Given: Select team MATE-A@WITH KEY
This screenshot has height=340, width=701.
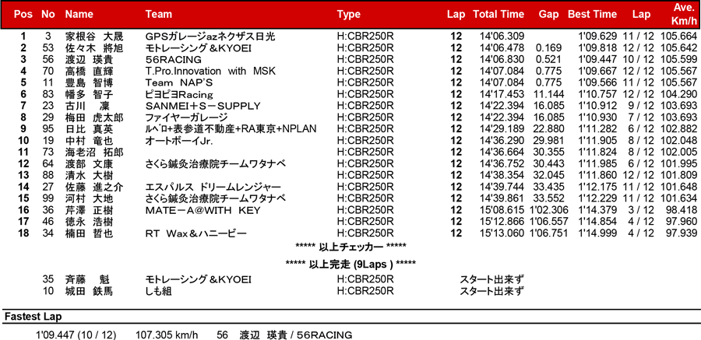Looking at the screenshot, I should coord(203,210).
